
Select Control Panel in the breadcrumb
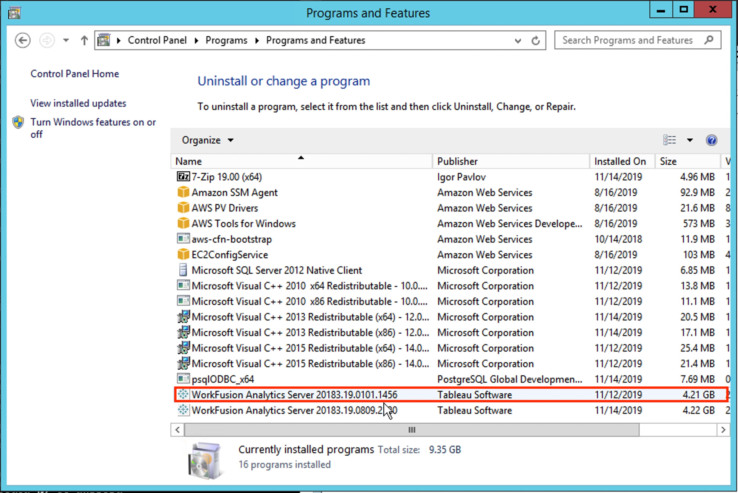157,40
